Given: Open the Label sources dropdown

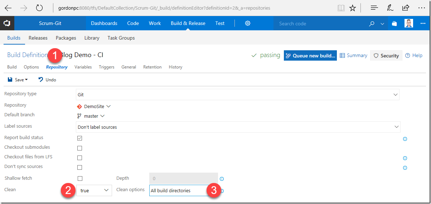Looking at the screenshot, I should (x=238, y=127).
